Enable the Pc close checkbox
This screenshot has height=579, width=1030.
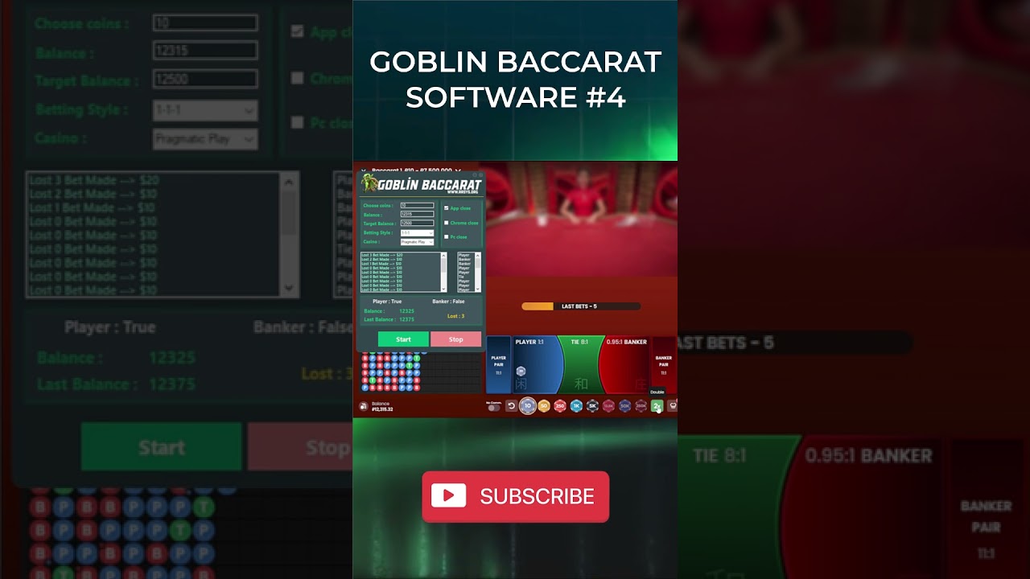pyautogui.click(x=447, y=237)
